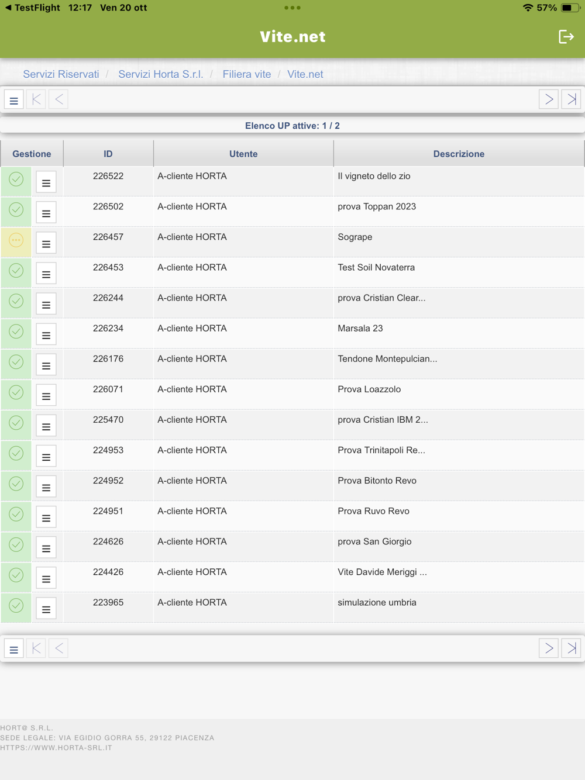Open row menu for ID 225470

click(46, 426)
